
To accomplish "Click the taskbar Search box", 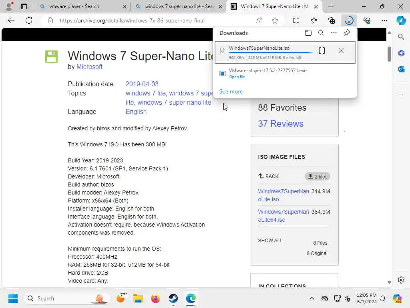I will tap(67, 298).
